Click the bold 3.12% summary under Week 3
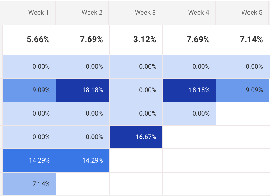This screenshot has width=270, height=196. pyautogui.click(x=145, y=40)
